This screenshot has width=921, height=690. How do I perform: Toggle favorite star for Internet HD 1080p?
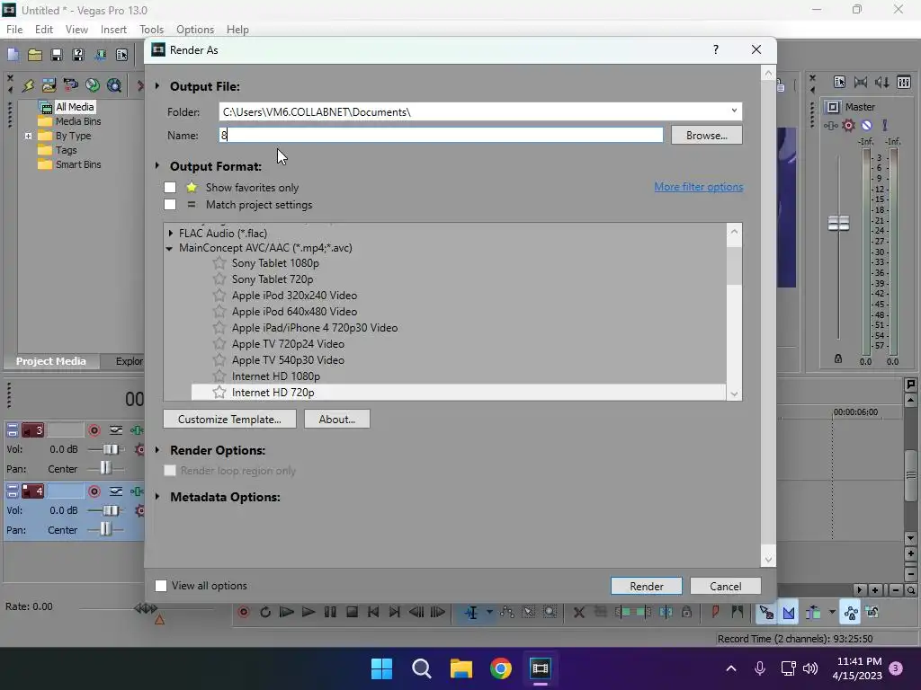219,376
